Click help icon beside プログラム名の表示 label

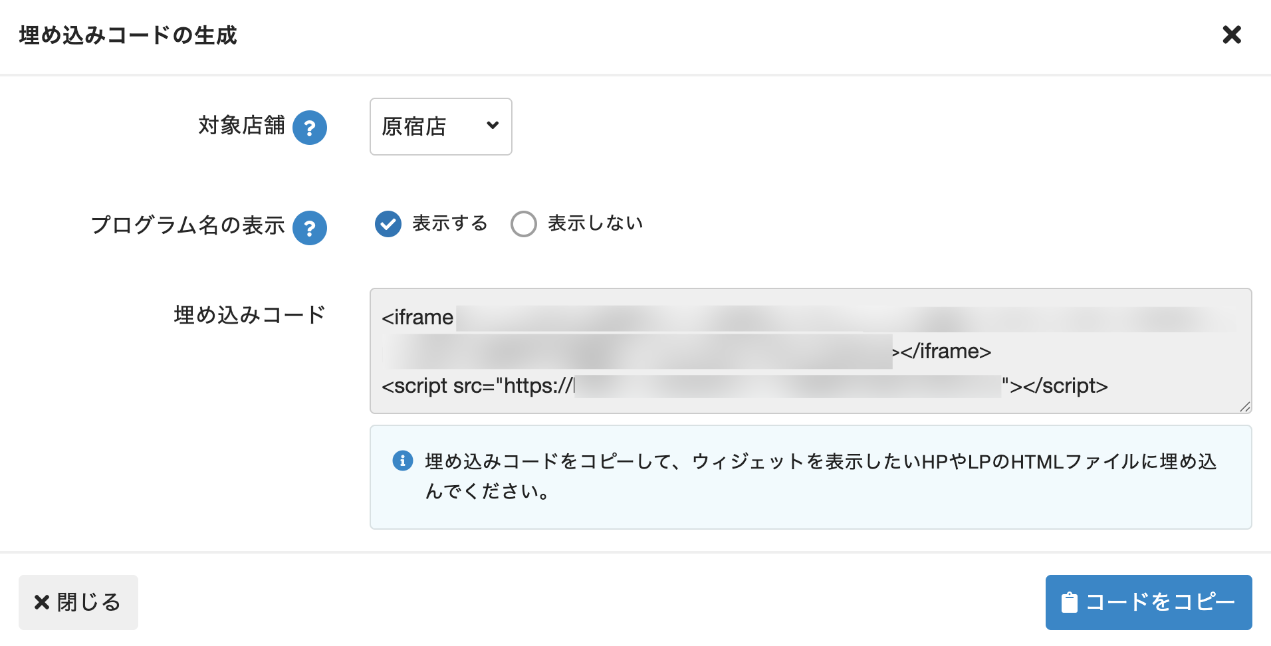[x=310, y=228]
